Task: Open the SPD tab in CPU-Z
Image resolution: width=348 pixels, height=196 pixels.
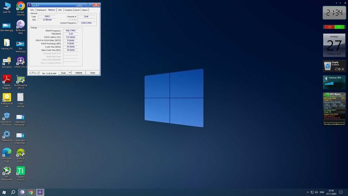Action: click(60, 10)
